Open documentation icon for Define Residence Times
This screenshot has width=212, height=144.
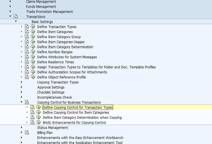[27, 62]
